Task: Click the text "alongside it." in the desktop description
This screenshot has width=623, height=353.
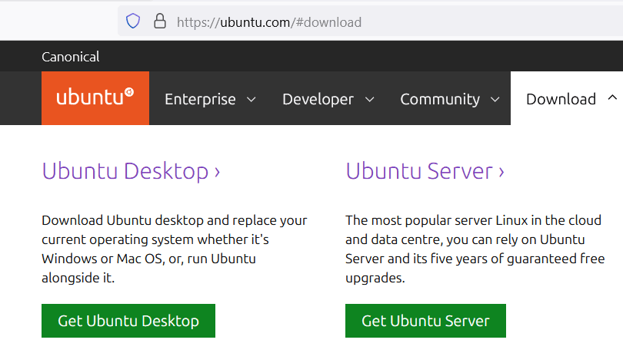Action: 78,278
